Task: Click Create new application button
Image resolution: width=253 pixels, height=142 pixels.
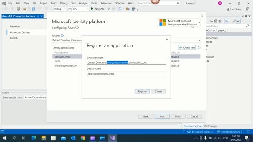Action: (187, 47)
